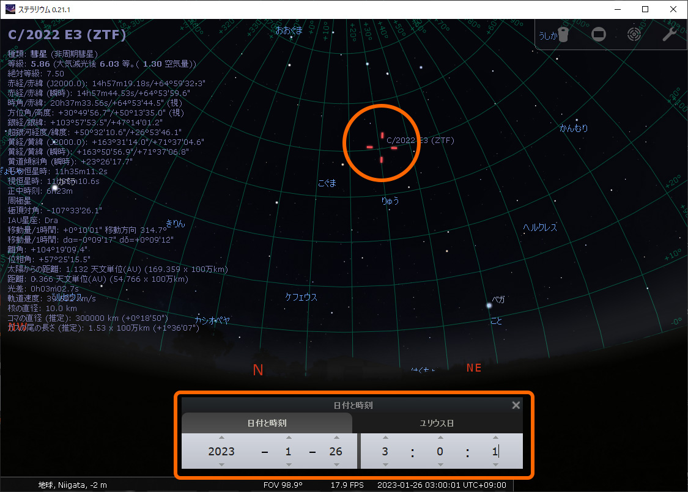Click the 地球, Niigata, -2 m location status
This screenshot has height=492, width=688.
(72, 485)
